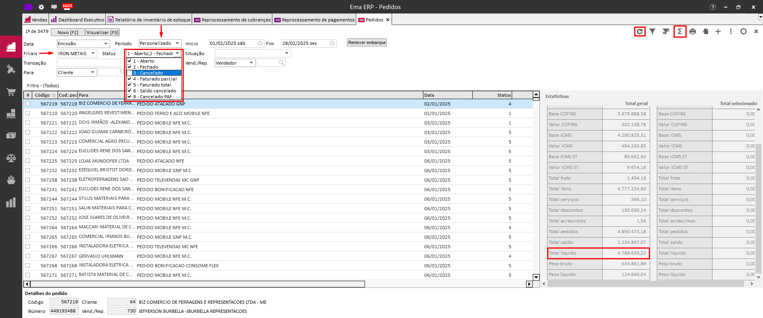Sort by the Data column header
This screenshot has height=318, width=763.
coord(448,95)
